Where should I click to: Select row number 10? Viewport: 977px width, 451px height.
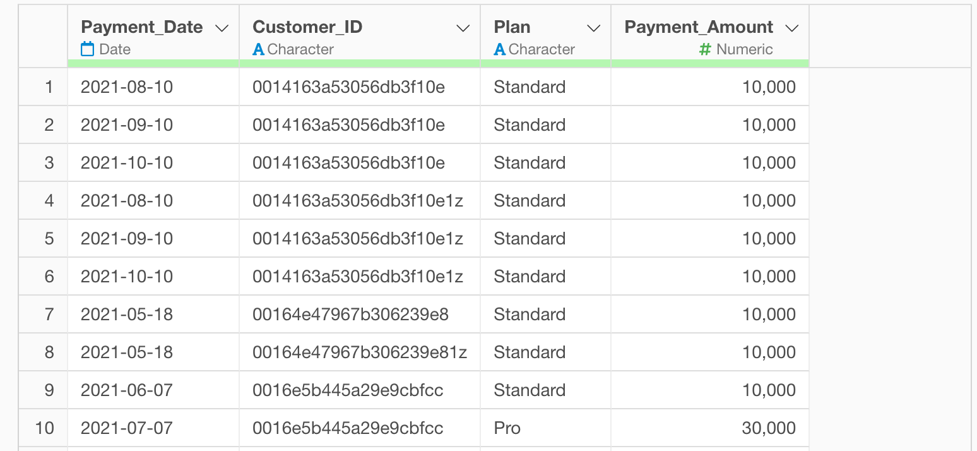(44, 428)
